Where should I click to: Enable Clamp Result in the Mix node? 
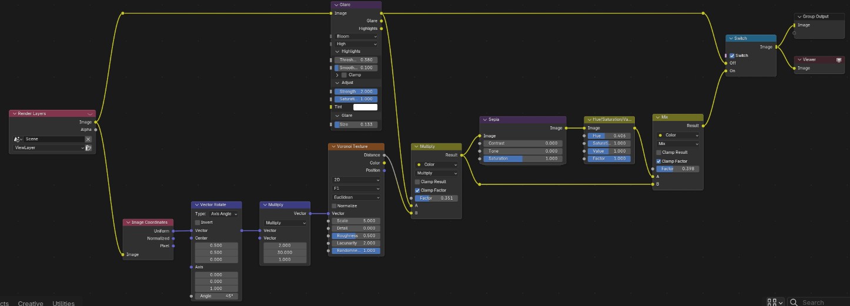pos(659,153)
